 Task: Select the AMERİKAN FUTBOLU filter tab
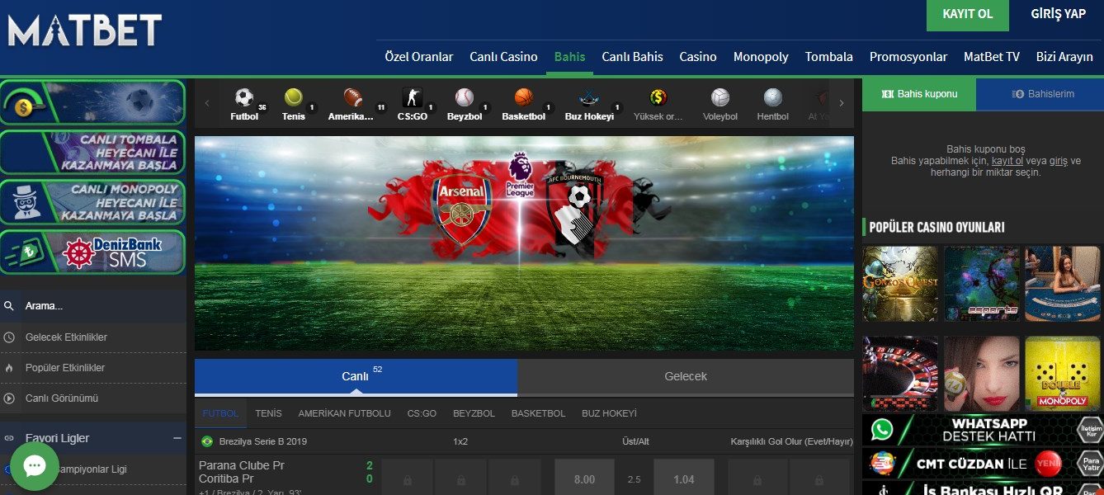344,413
